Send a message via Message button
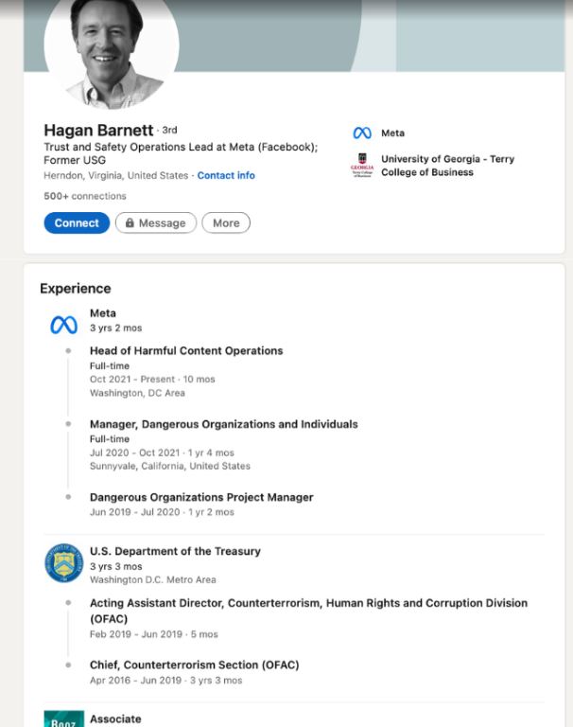573x727 pixels. click(x=156, y=223)
